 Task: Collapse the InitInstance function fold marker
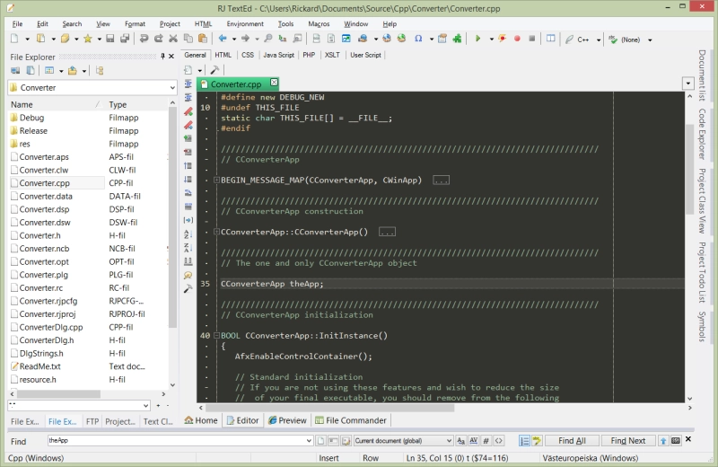(x=217, y=336)
